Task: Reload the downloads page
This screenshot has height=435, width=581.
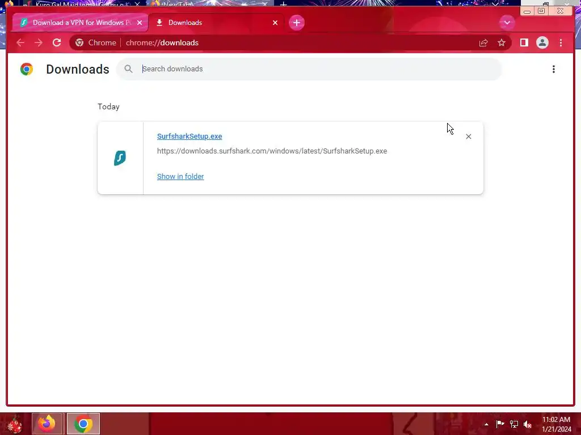Action: point(57,42)
